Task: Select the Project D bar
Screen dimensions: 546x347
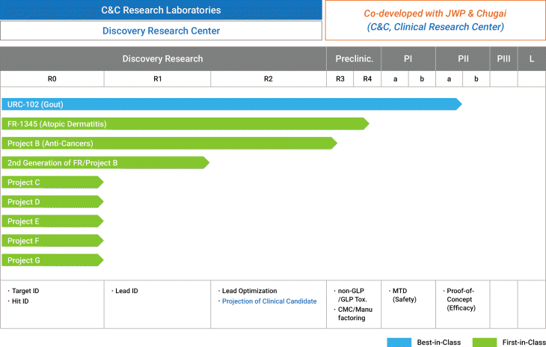Action: (52, 201)
